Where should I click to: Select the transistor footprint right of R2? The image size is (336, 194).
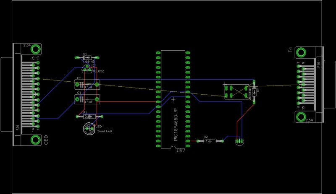tap(239, 141)
